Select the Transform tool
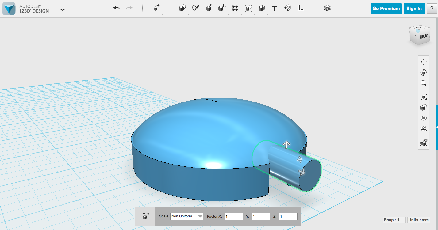Screen dimensions: 438x230 tap(156, 8)
